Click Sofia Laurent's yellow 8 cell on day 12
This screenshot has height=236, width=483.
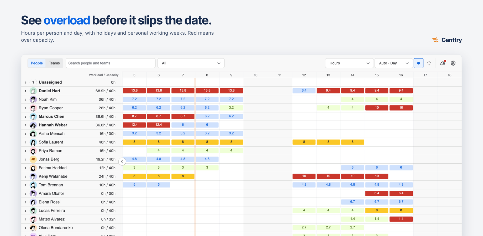[x=304, y=142]
